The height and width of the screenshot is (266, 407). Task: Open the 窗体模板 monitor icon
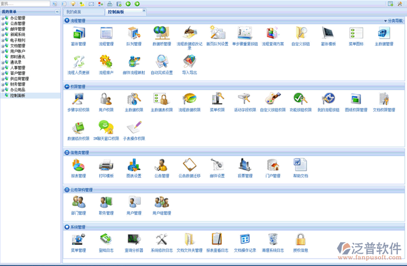point(328,33)
